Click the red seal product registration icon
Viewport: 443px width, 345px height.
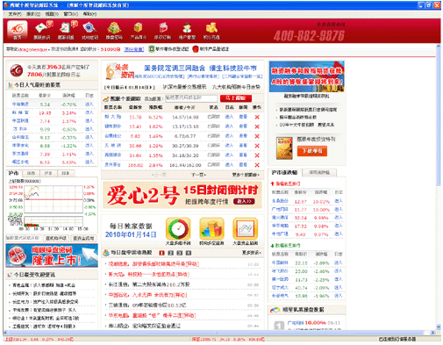coord(196,49)
